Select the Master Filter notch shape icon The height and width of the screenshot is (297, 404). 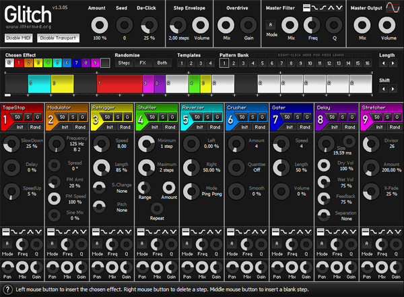(x=339, y=8)
